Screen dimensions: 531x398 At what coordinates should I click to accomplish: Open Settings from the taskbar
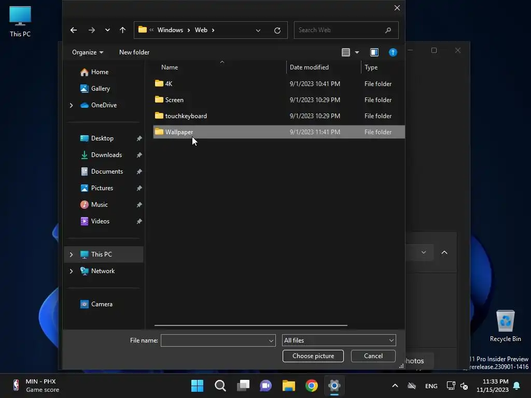tap(334, 386)
